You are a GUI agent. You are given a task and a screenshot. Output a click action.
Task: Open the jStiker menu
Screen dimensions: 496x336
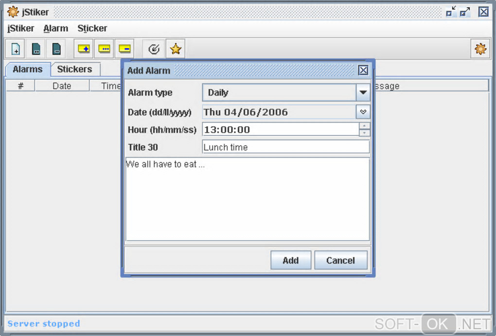pyautogui.click(x=20, y=29)
